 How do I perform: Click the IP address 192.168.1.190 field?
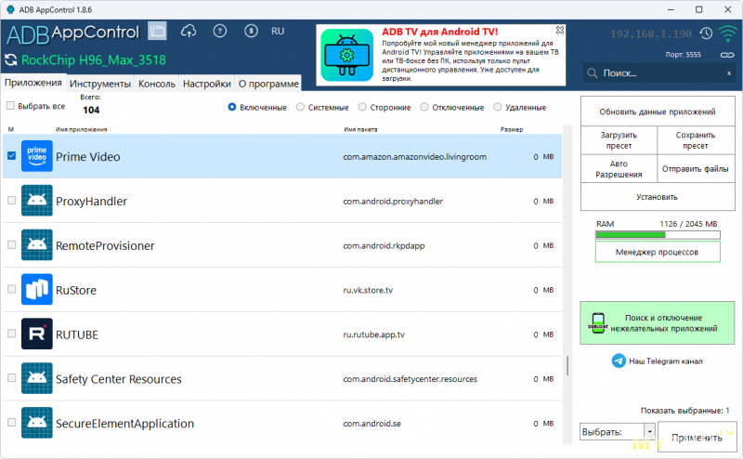pyautogui.click(x=651, y=34)
